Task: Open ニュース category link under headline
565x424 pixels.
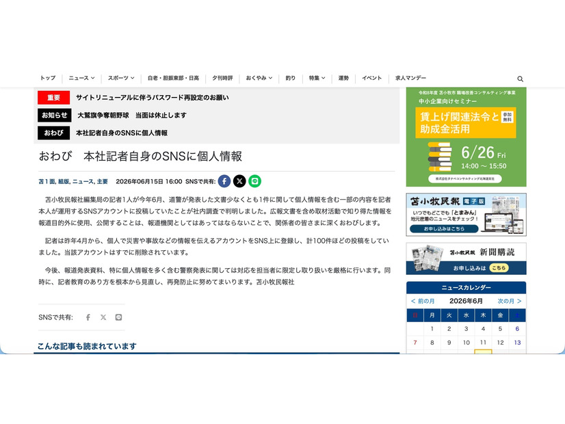Action: pos(83,181)
